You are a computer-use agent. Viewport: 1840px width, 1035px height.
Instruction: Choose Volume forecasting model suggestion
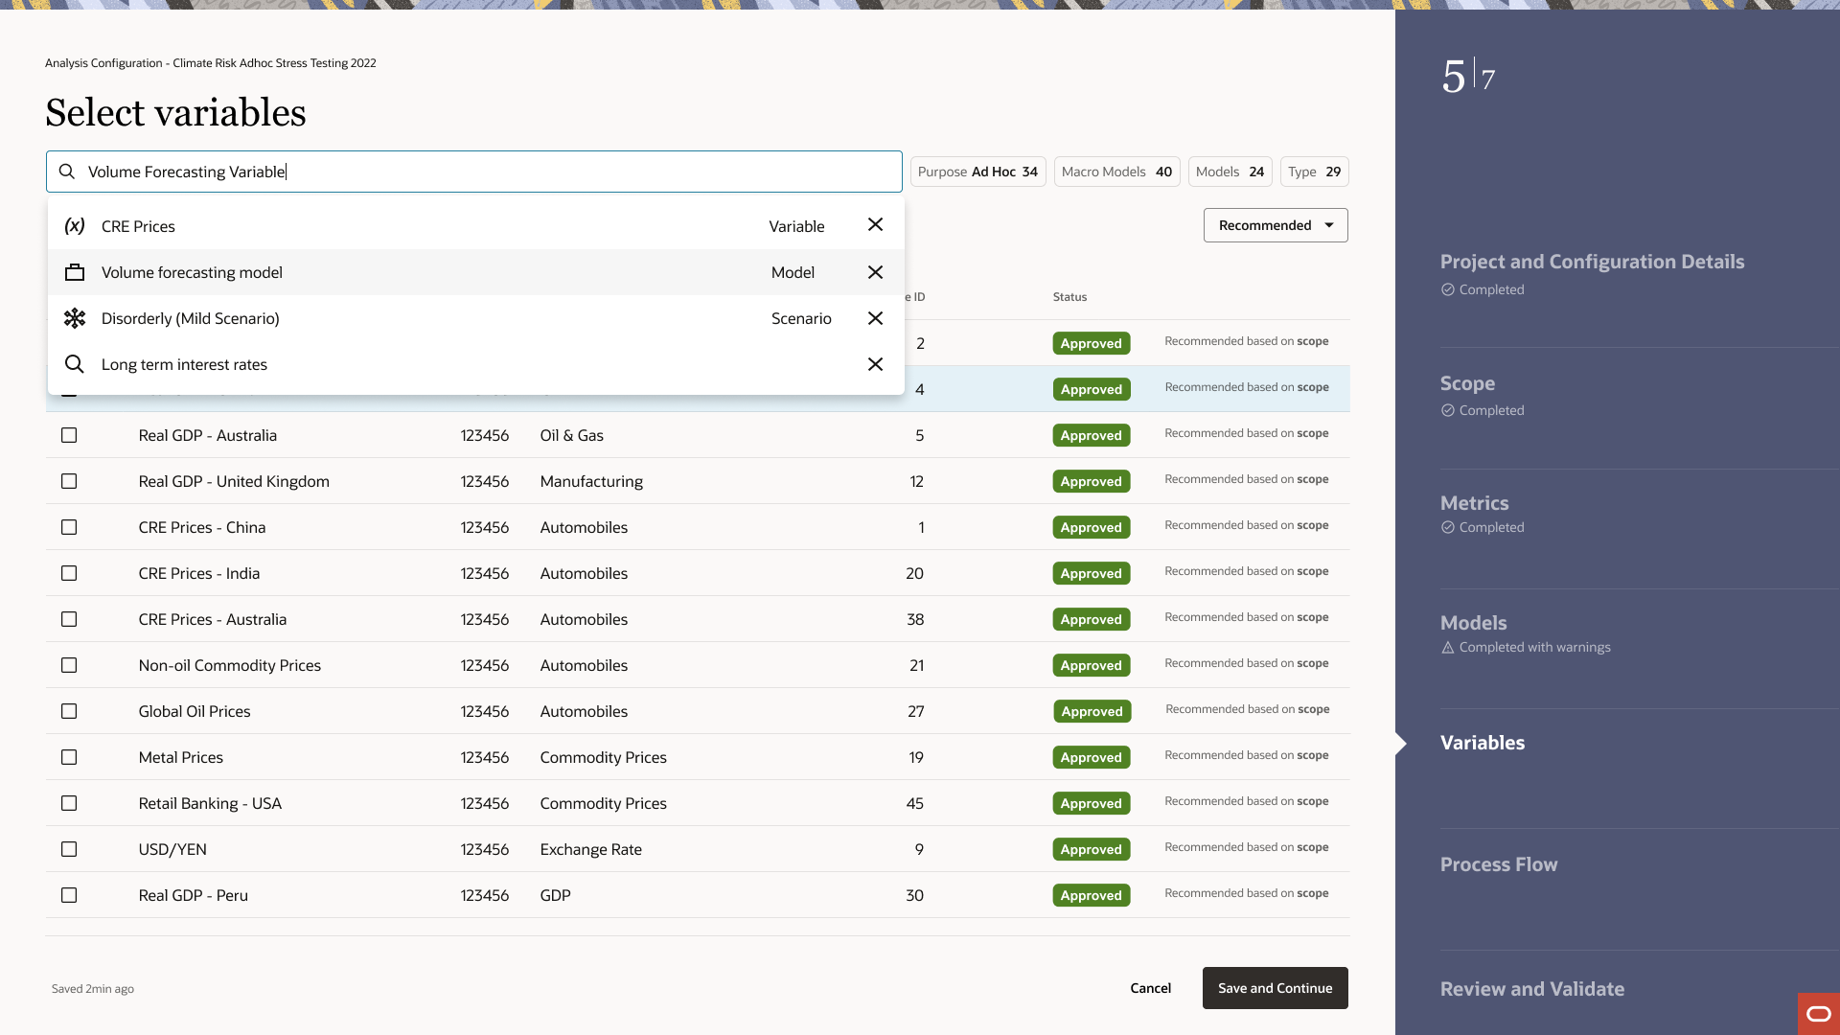(475, 272)
